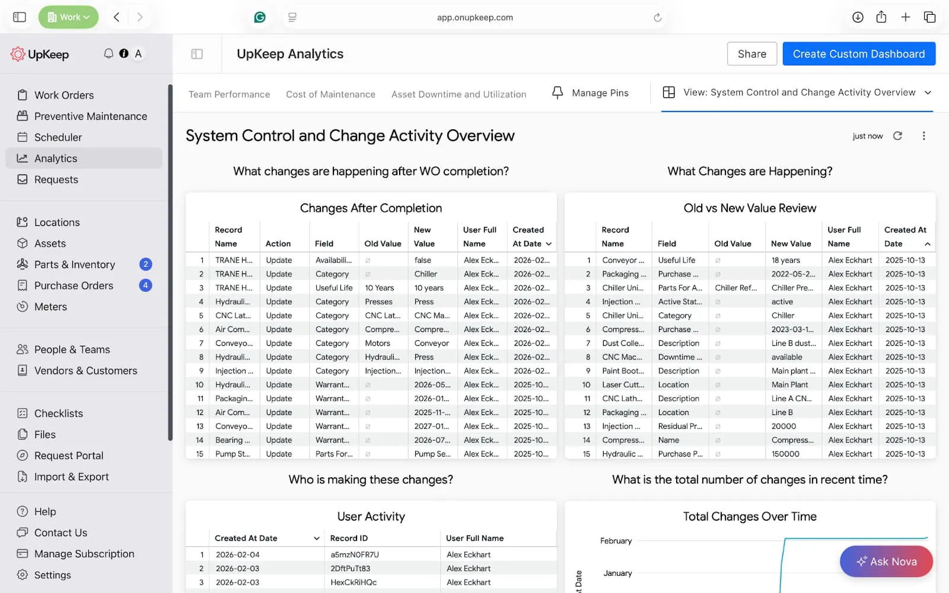
Task: Show the tab overview
Action: click(x=929, y=17)
